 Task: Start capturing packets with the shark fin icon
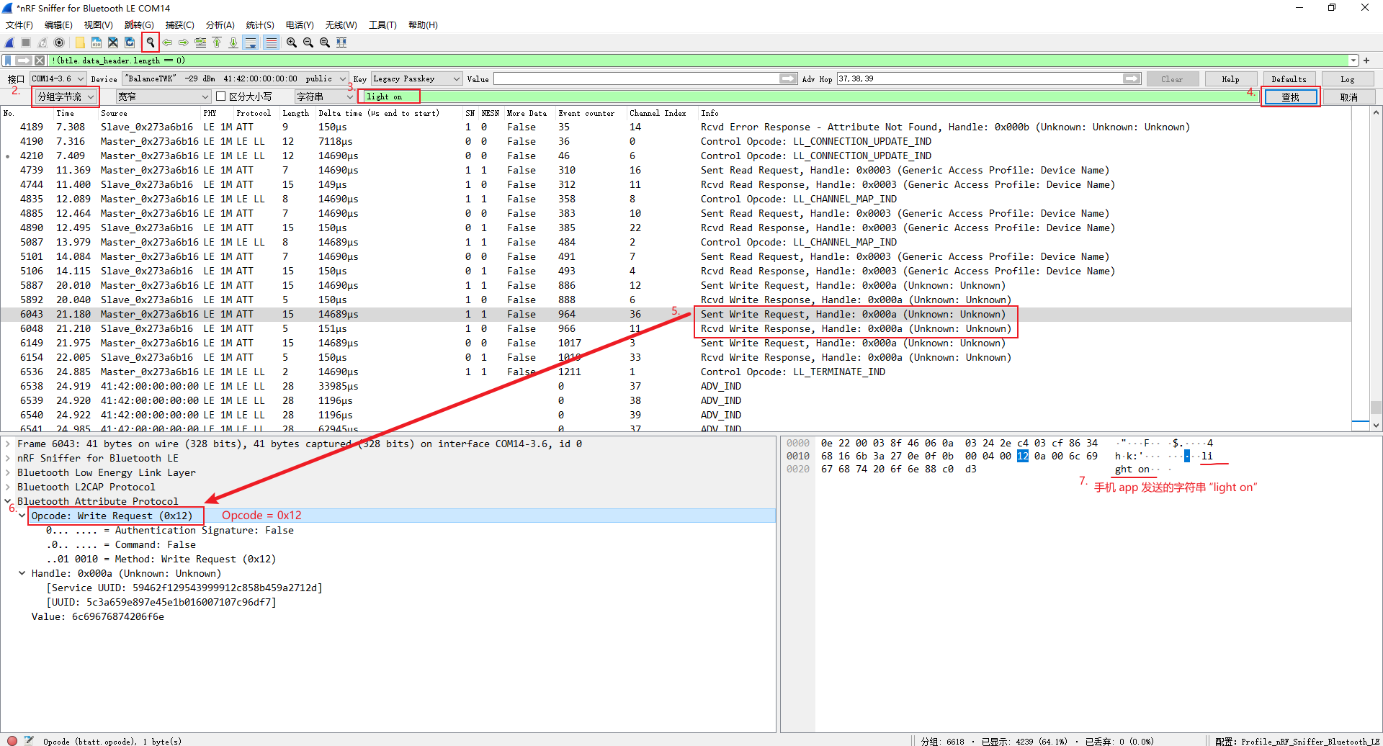pyautogui.click(x=9, y=42)
